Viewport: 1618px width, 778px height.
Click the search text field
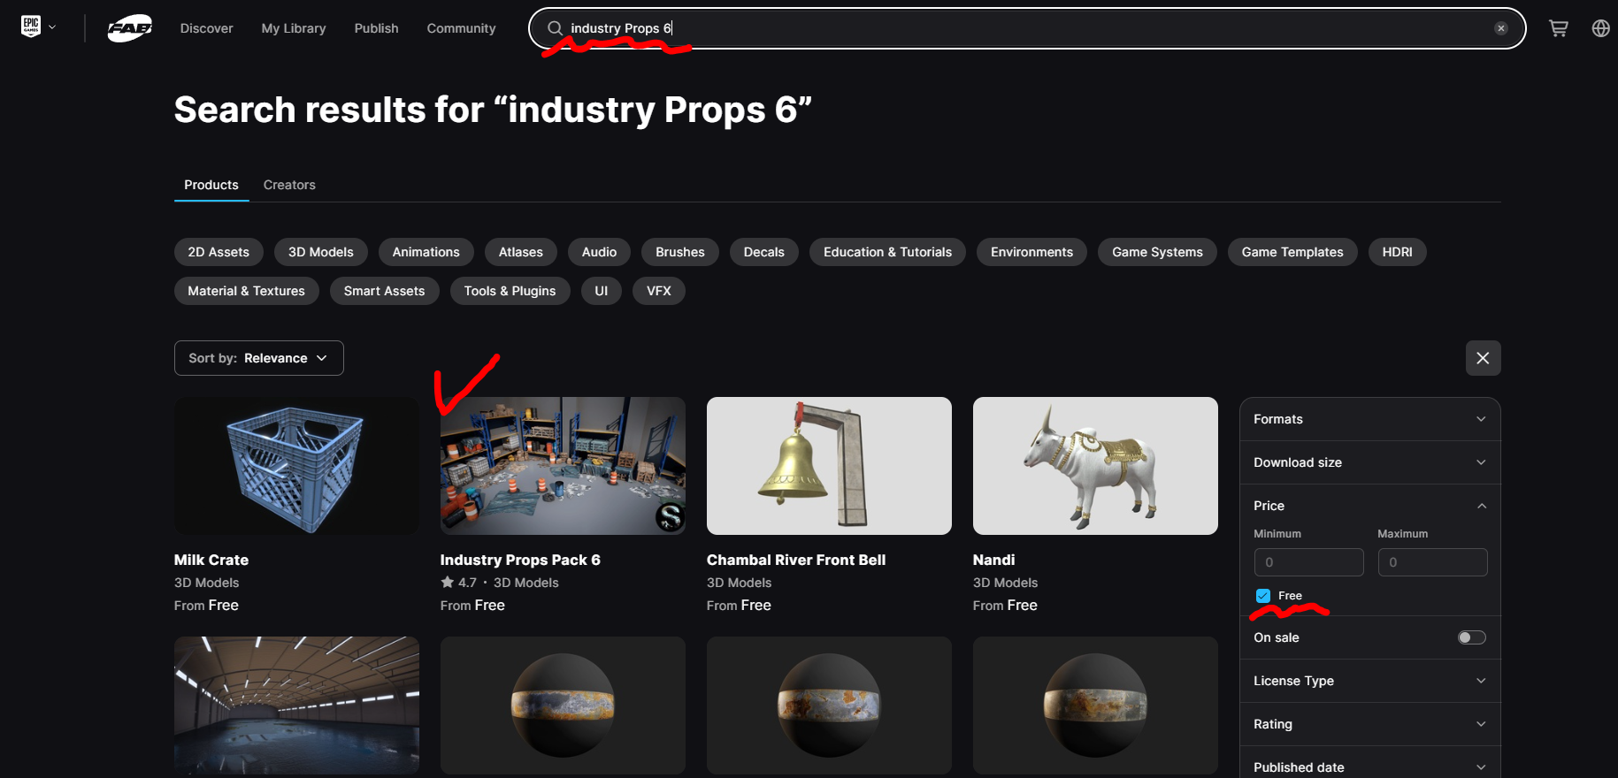click(x=1026, y=28)
